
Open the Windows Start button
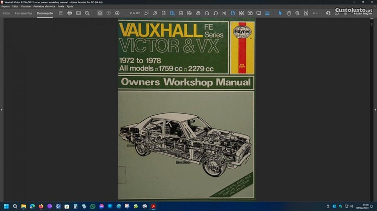tap(7, 206)
